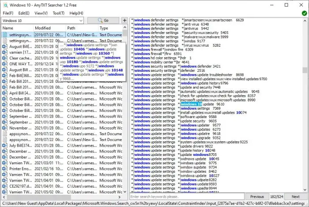Click the file path in the status bar
Image resolution: width=309 pixels, height=207 pixels.
154,203
